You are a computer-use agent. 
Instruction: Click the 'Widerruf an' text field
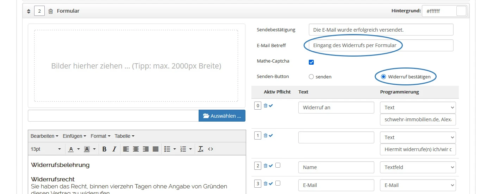click(x=336, y=108)
